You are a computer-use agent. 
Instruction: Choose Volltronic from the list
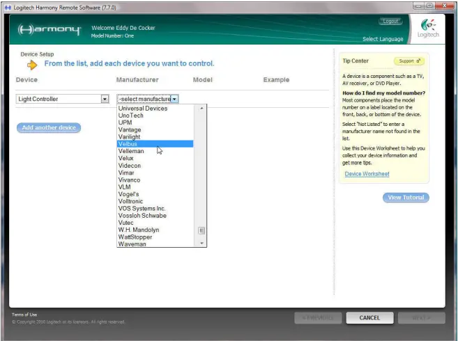tap(155, 201)
